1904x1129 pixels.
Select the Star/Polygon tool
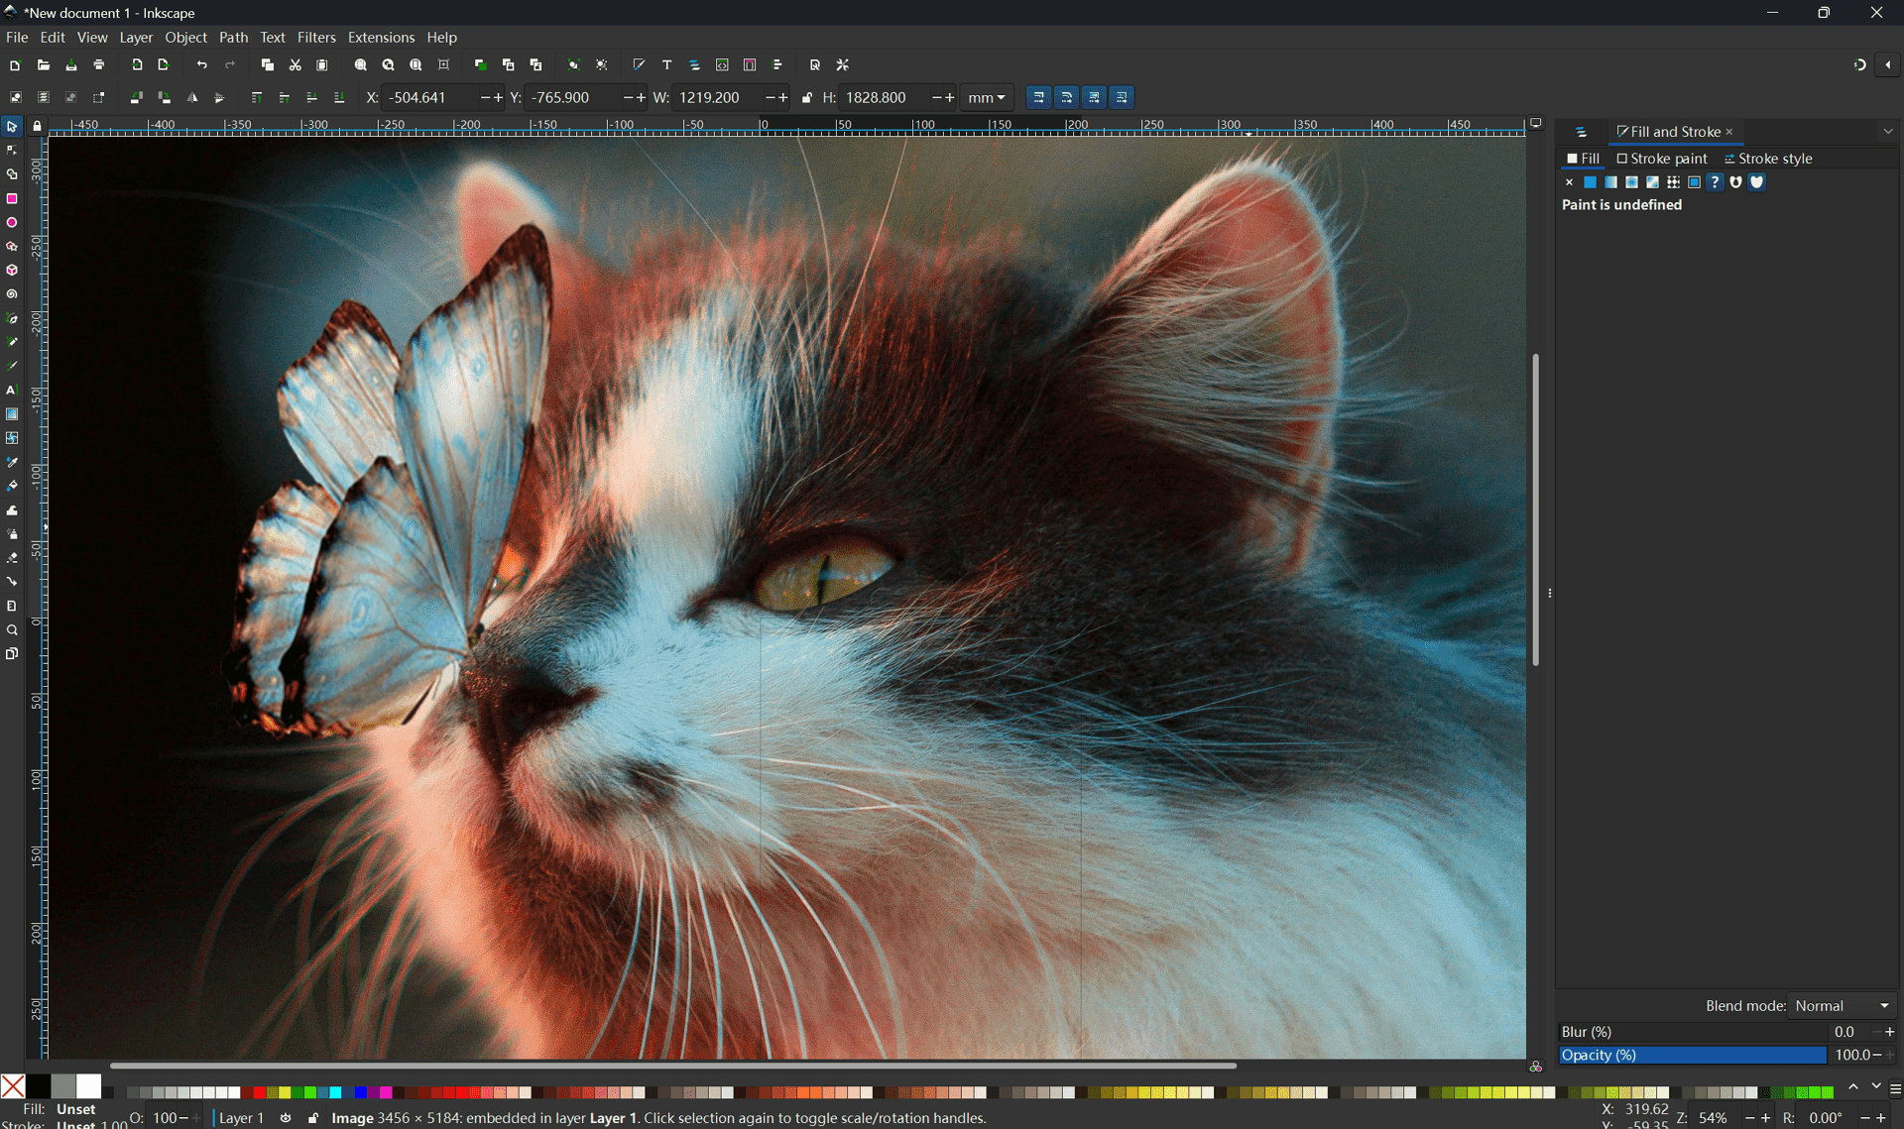pyautogui.click(x=12, y=247)
